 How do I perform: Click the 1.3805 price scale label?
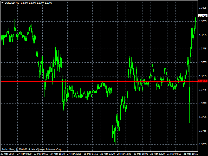[203, 8]
